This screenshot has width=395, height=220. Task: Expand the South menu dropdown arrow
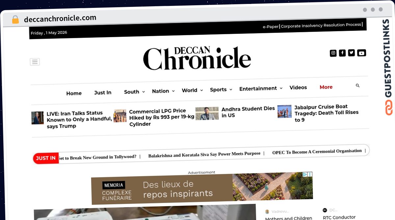point(144,92)
